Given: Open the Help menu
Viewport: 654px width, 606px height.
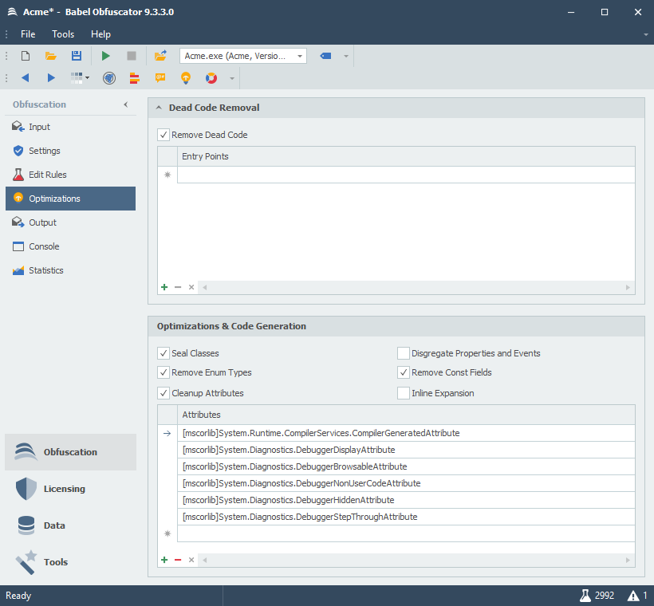Looking at the screenshot, I should point(101,34).
